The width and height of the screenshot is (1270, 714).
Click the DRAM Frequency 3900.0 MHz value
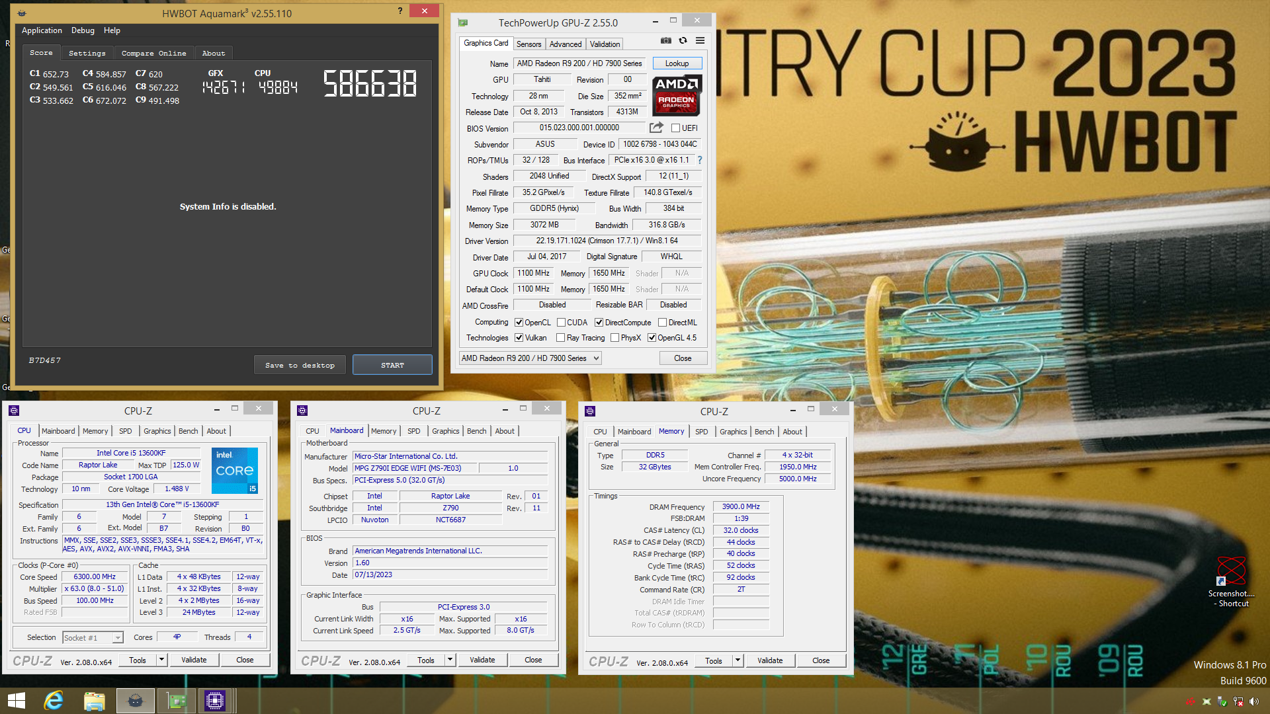point(741,506)
